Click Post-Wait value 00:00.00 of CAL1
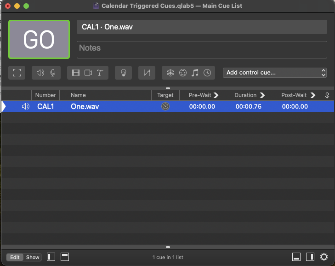 point(295,106)
